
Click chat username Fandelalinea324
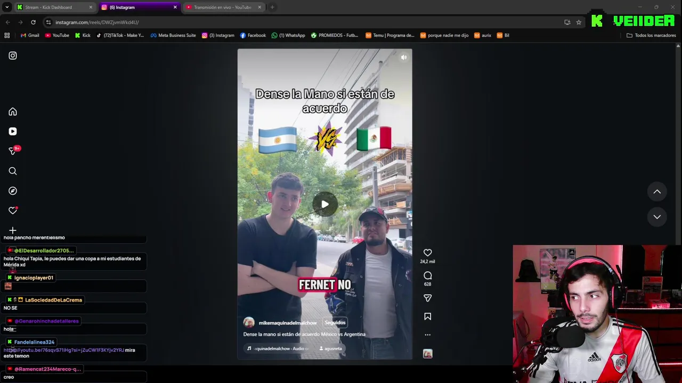34,342
